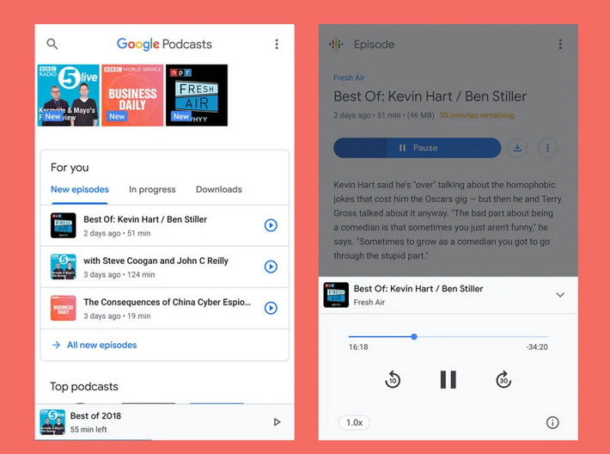Click the 16:18 elapsed time
The image size is (610, 454).
[x=358, y=347]
